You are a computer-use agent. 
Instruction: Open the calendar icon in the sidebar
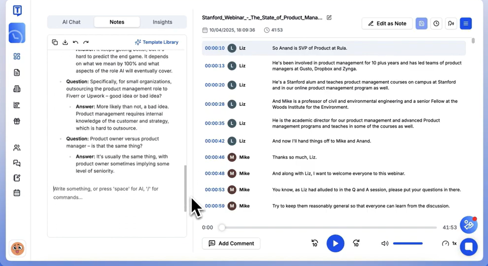pos(17,193)
